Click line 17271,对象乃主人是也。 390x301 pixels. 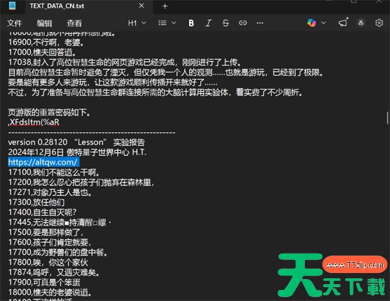tap(50, 192)
